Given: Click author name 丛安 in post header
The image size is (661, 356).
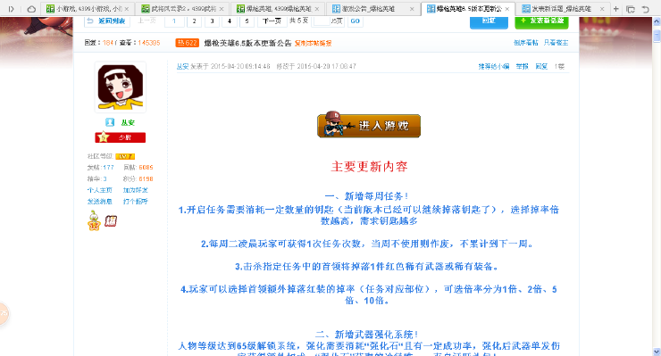Looking at the screenshot, I should pos(182,66).
